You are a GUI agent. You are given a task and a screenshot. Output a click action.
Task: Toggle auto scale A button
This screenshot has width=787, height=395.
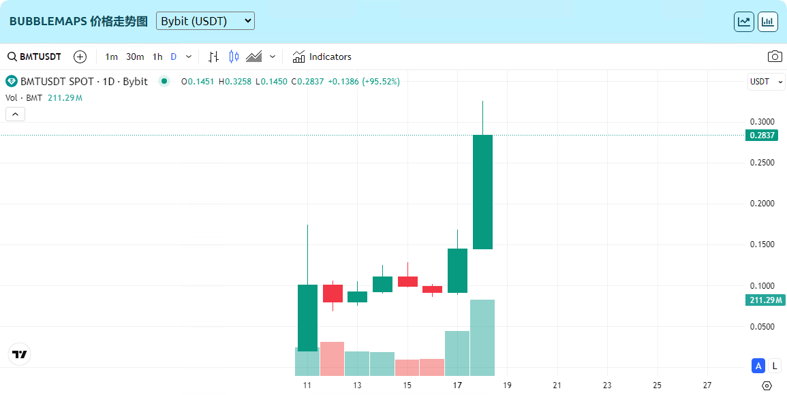tap(758, 366)
